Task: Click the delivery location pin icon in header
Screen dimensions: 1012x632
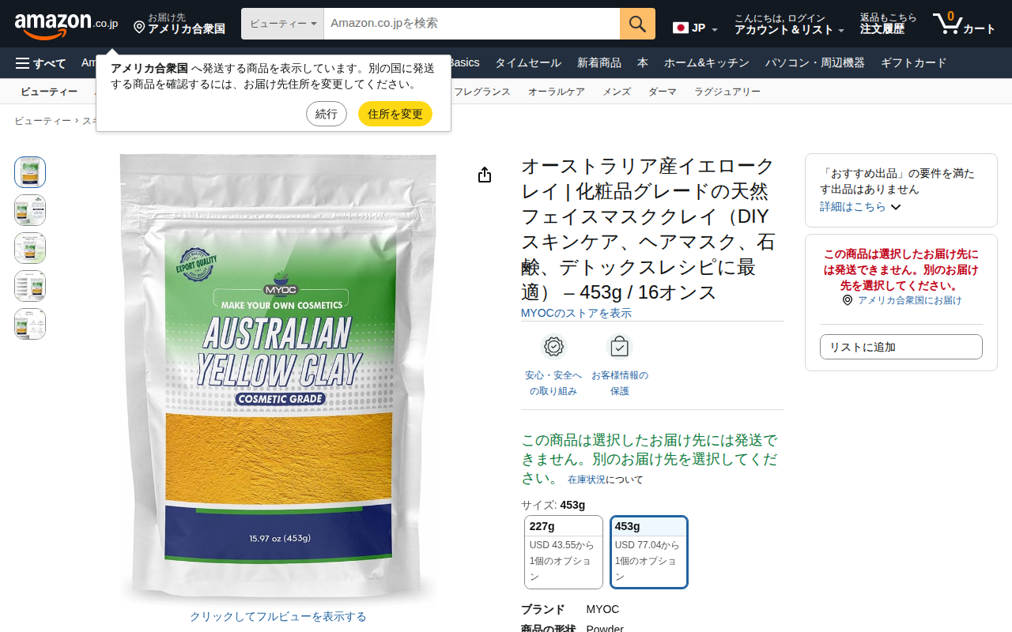Action: pyautogui.click(x=139, y=28)
